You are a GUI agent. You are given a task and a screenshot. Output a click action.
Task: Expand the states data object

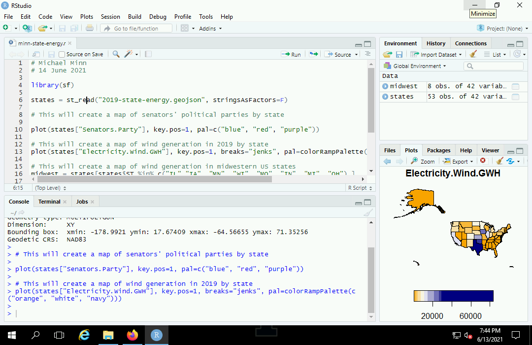(x=385, y=97)
